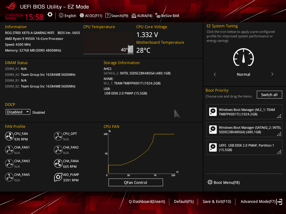Go to next tuning profile arrow
Viewport: 286px width, 214px height.
[x=272, y=74]
